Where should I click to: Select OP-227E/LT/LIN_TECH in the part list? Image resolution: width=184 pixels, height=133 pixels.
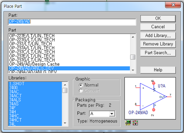[69, 36]
